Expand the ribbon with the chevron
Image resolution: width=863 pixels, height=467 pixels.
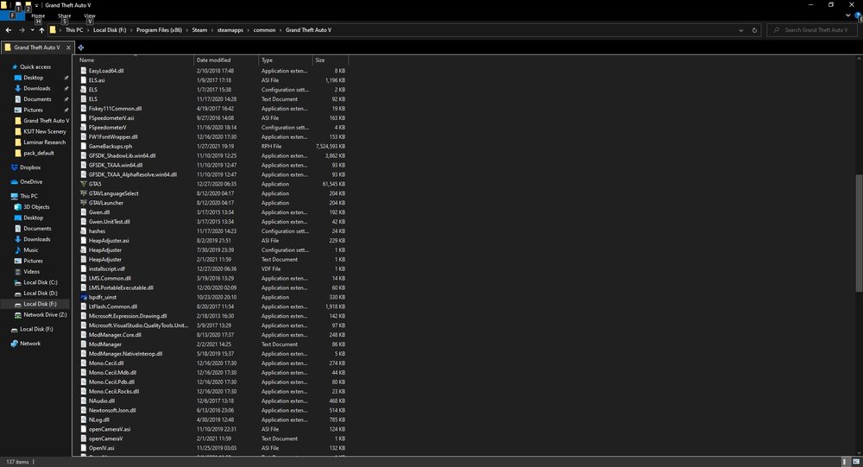point(848,16)
